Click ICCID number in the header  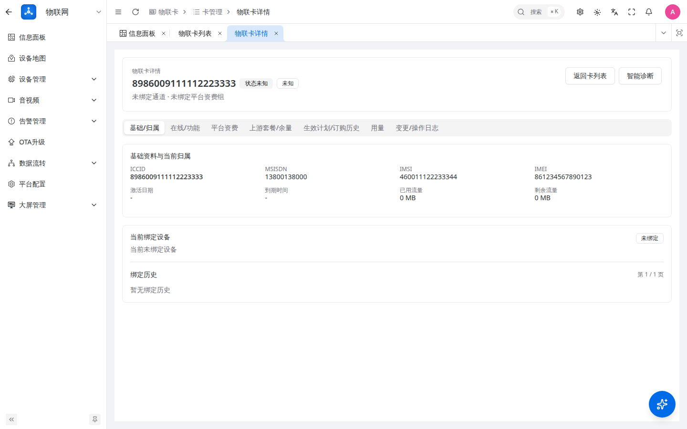point(184,83)
